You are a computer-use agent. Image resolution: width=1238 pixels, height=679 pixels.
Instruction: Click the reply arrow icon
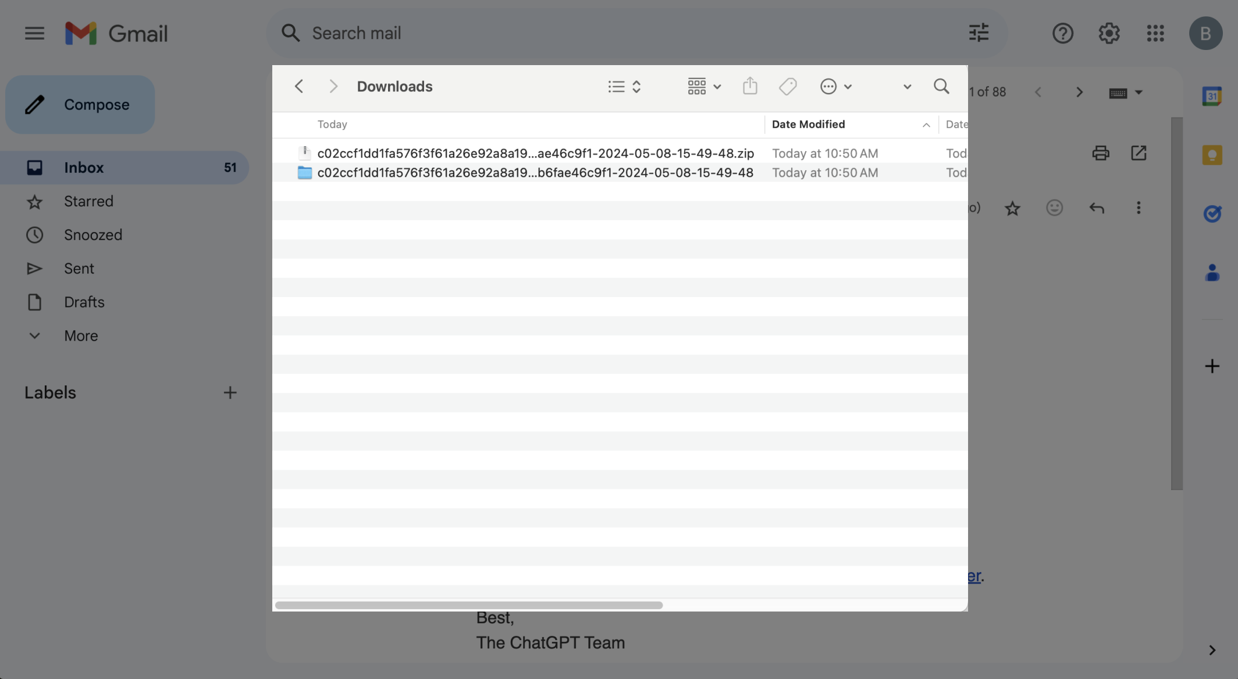click(1097, 208)
